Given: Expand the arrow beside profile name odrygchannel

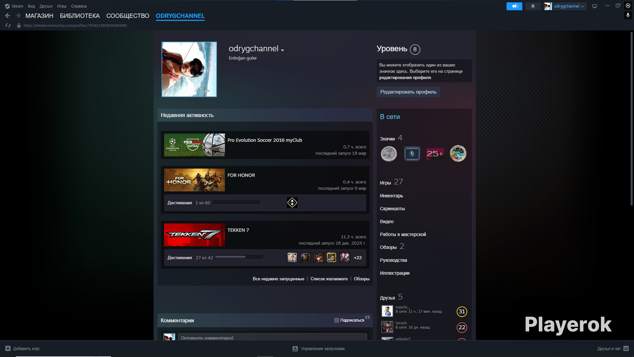Looking at the screenshot, I should (x=282, y=50).
